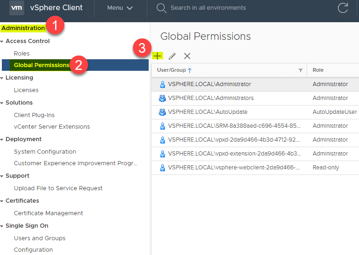Open vCenter Server Extensions

click(52, 127)
